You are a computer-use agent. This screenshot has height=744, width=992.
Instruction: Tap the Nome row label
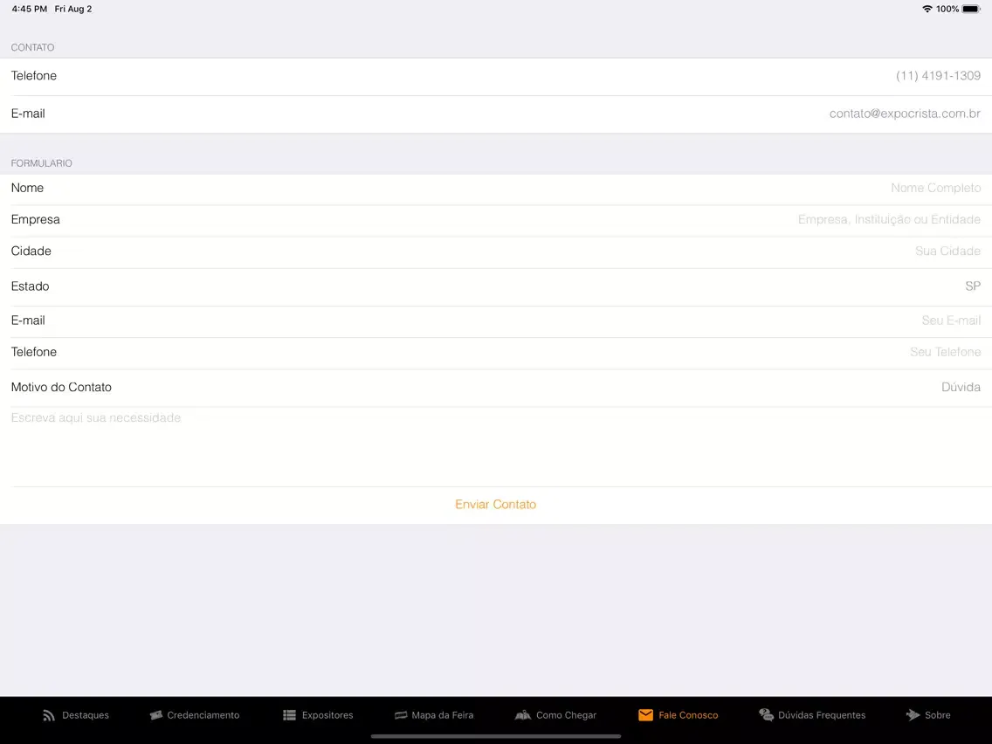pyautogui.click(x=27, y=188)
